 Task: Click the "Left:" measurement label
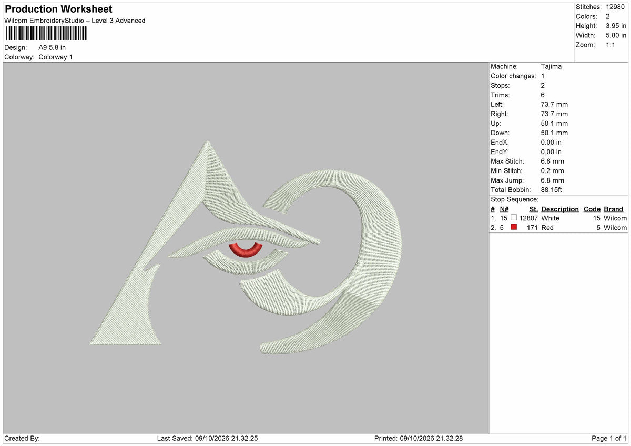[497, 104]
